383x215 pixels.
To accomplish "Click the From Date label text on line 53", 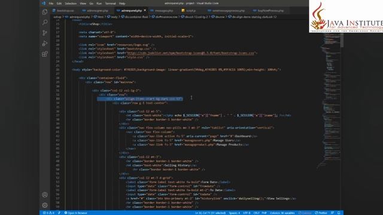I will (209, 182).
